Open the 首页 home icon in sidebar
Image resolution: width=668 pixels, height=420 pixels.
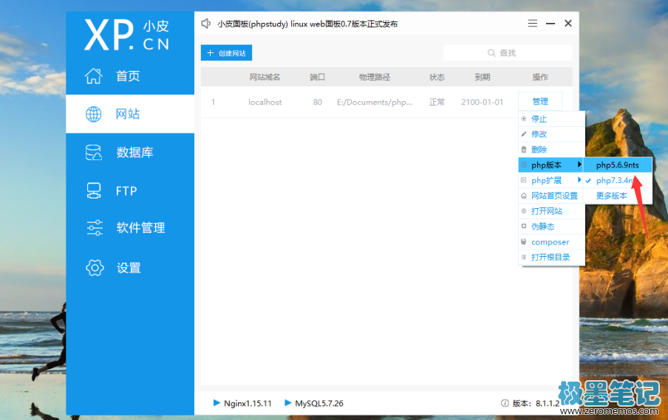click(x=93, y=76)
